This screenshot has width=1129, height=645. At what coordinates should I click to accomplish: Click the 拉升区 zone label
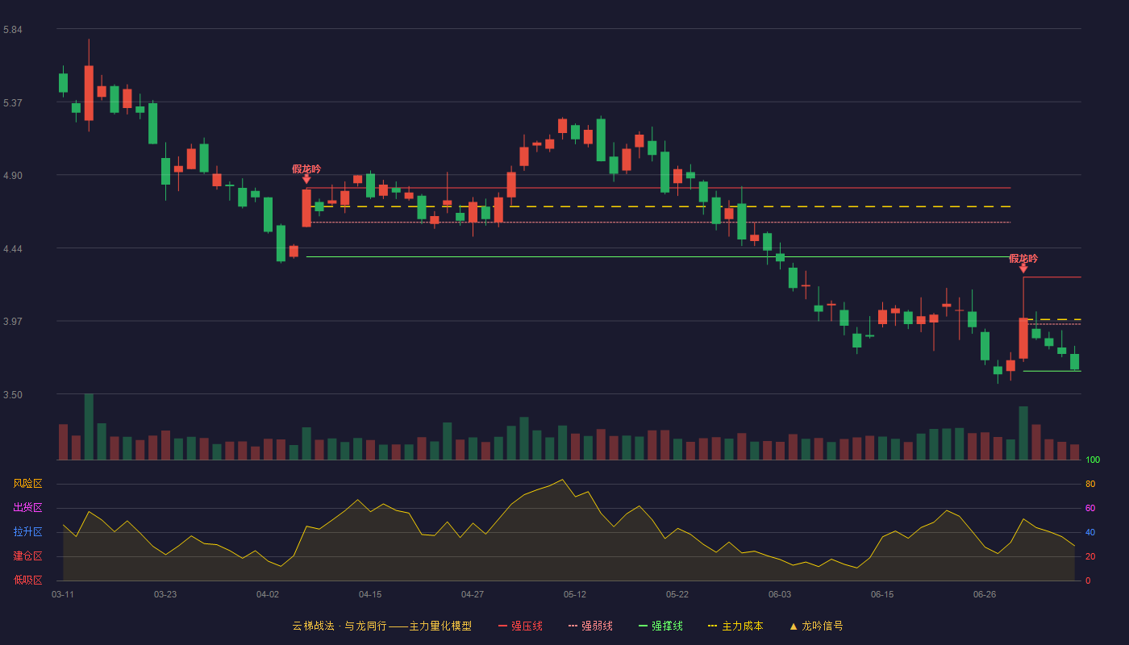click(27, 532)
